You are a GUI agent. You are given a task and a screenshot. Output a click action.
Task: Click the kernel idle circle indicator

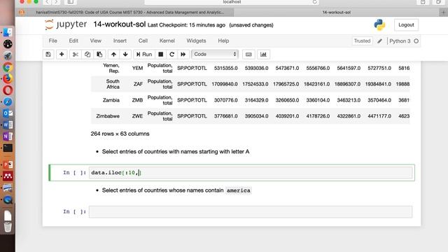(x=416, y=41)
